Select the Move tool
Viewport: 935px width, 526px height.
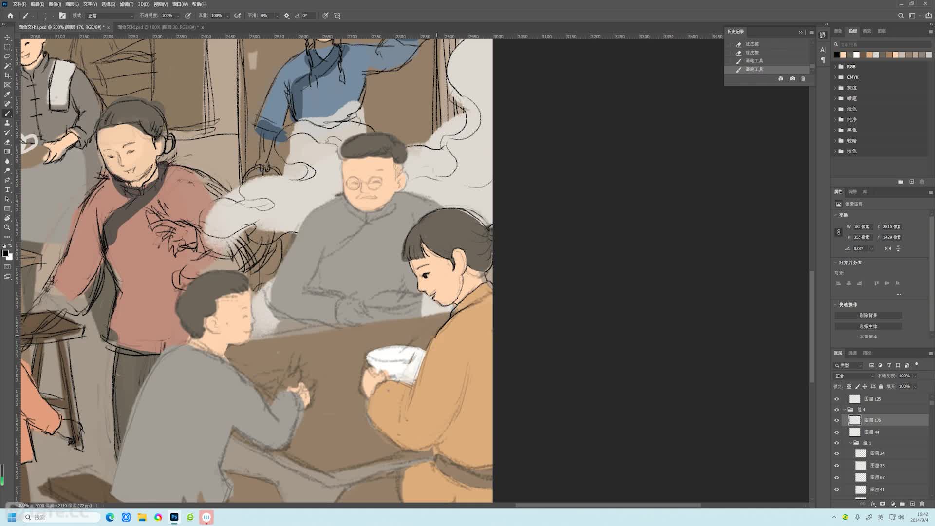7,38
